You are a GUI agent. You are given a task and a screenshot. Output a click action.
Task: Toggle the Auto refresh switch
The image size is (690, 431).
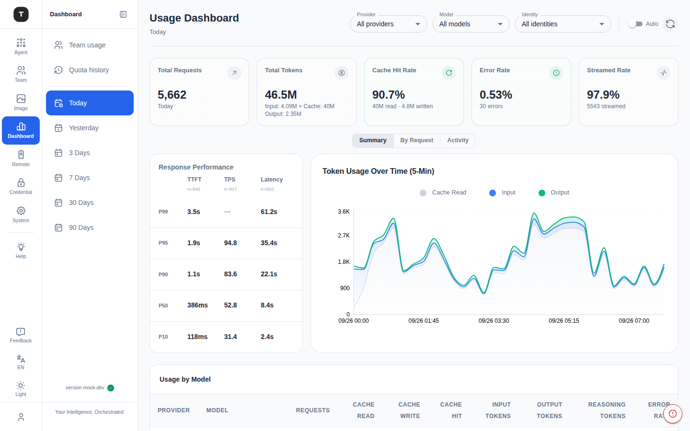(x=635, y=24)
